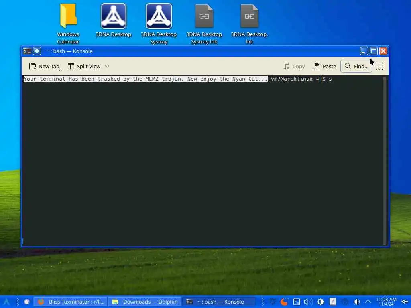
Task: Click the white ball icon in taskbar
Action: point(27,302)
